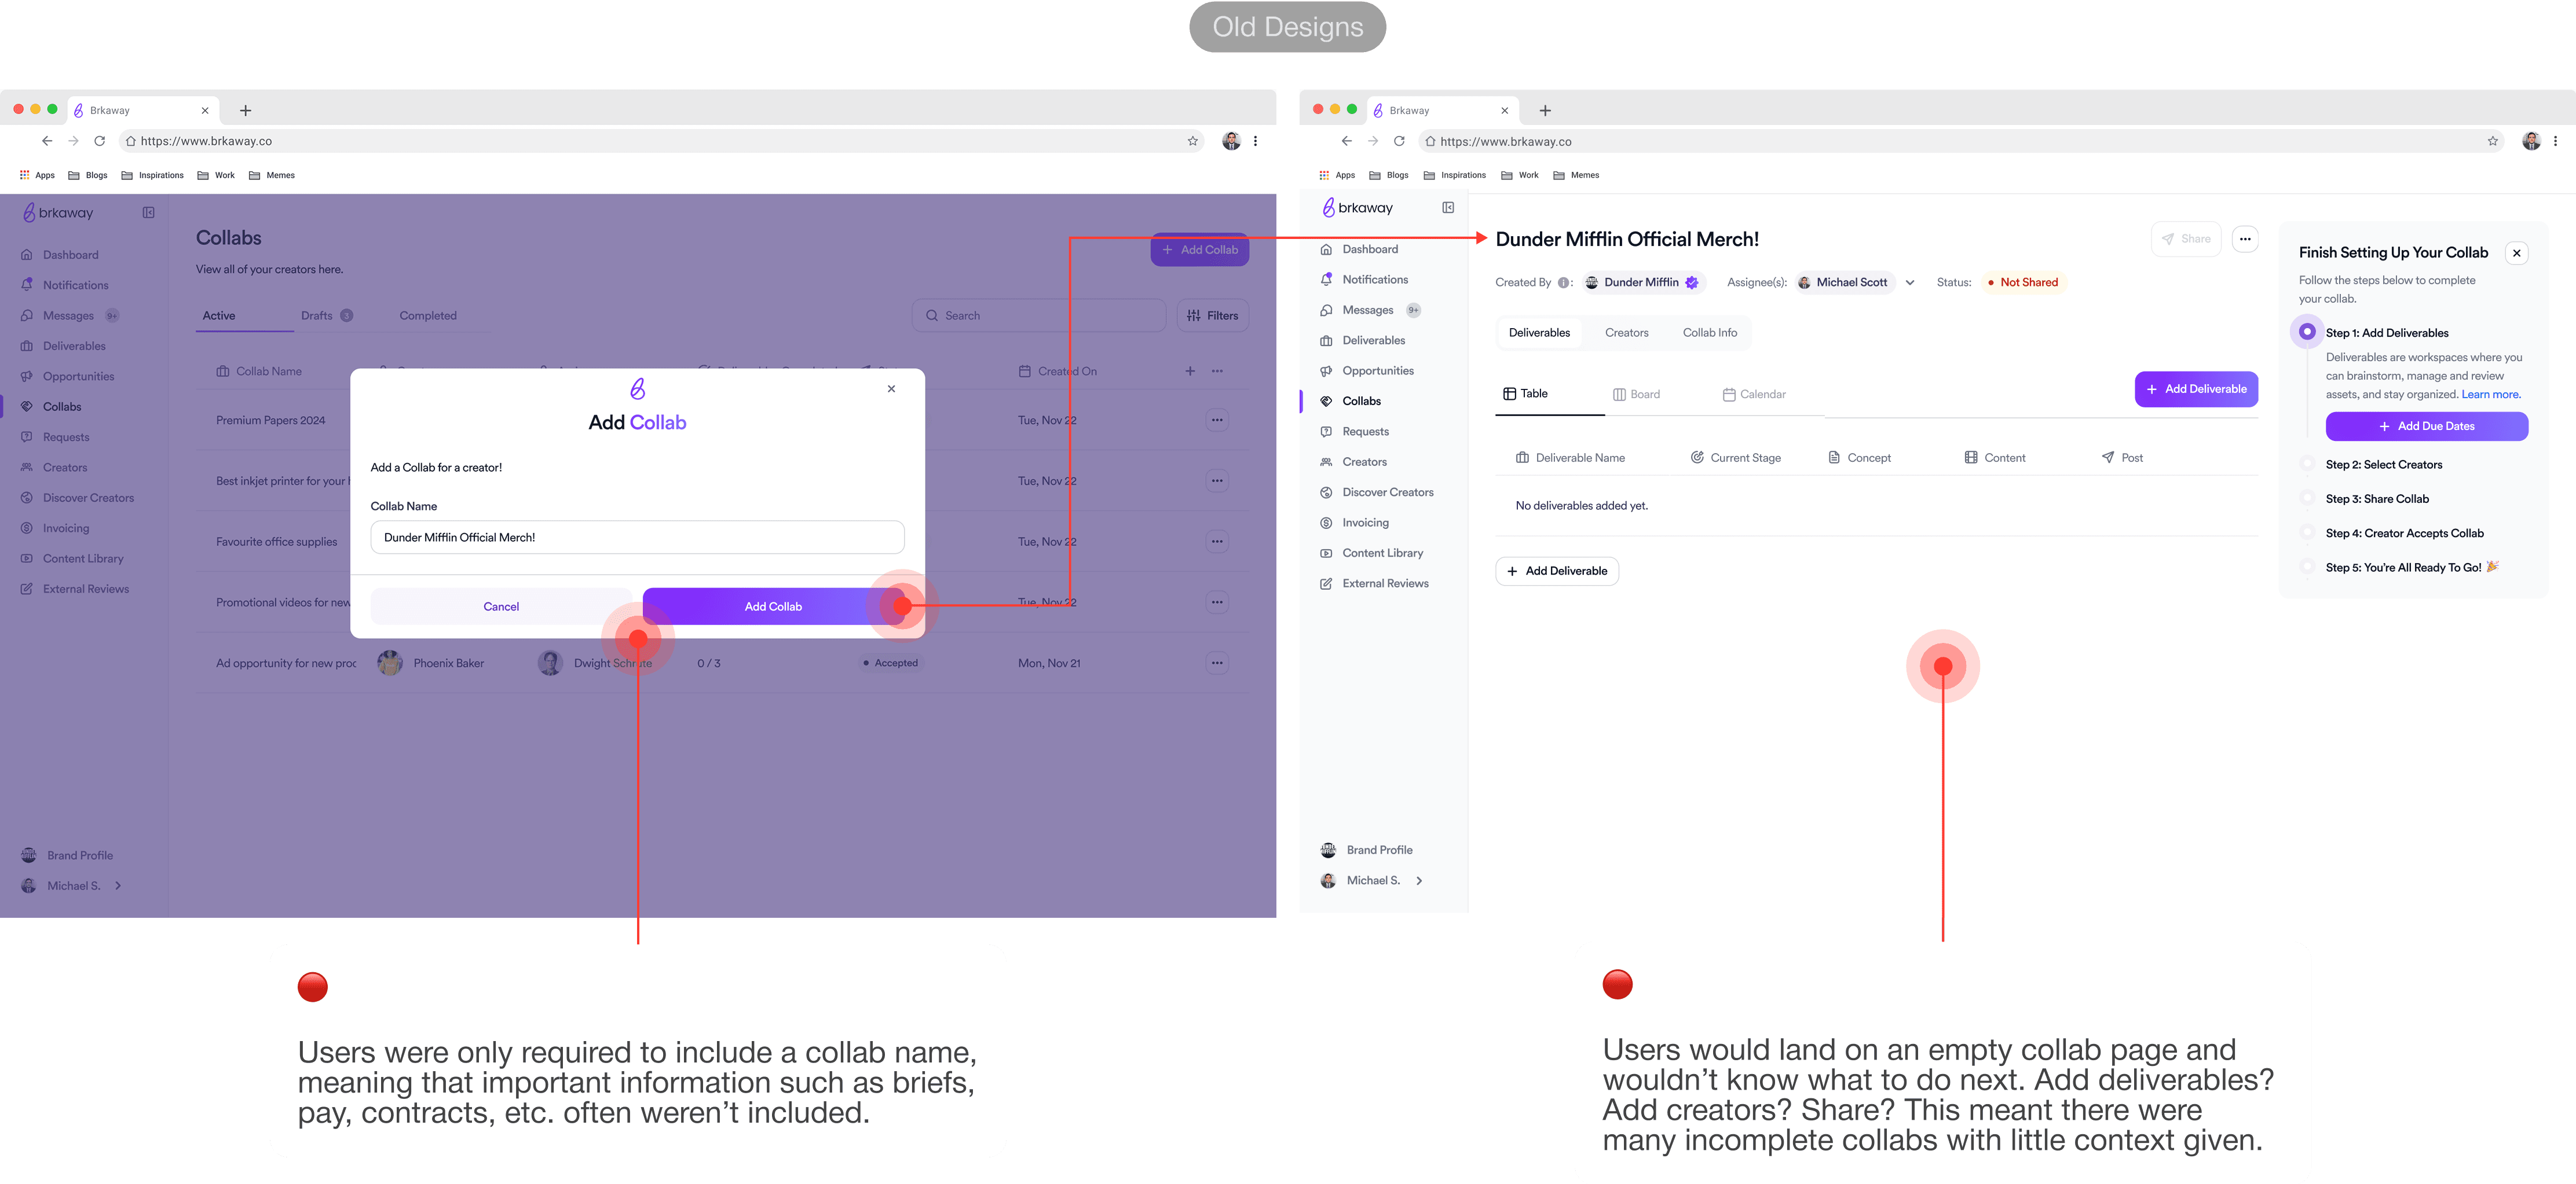Focus the Collab Name input field
2576x1184 pixels.
coord(637,536)
